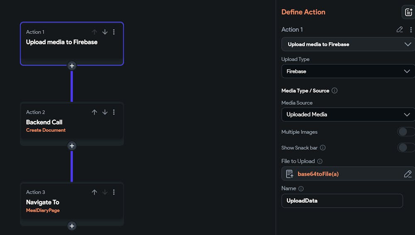This screenshot has width=415, height=235.
Task: Click the base64toFile(a) variable link
Action: (x=318, y=174)
